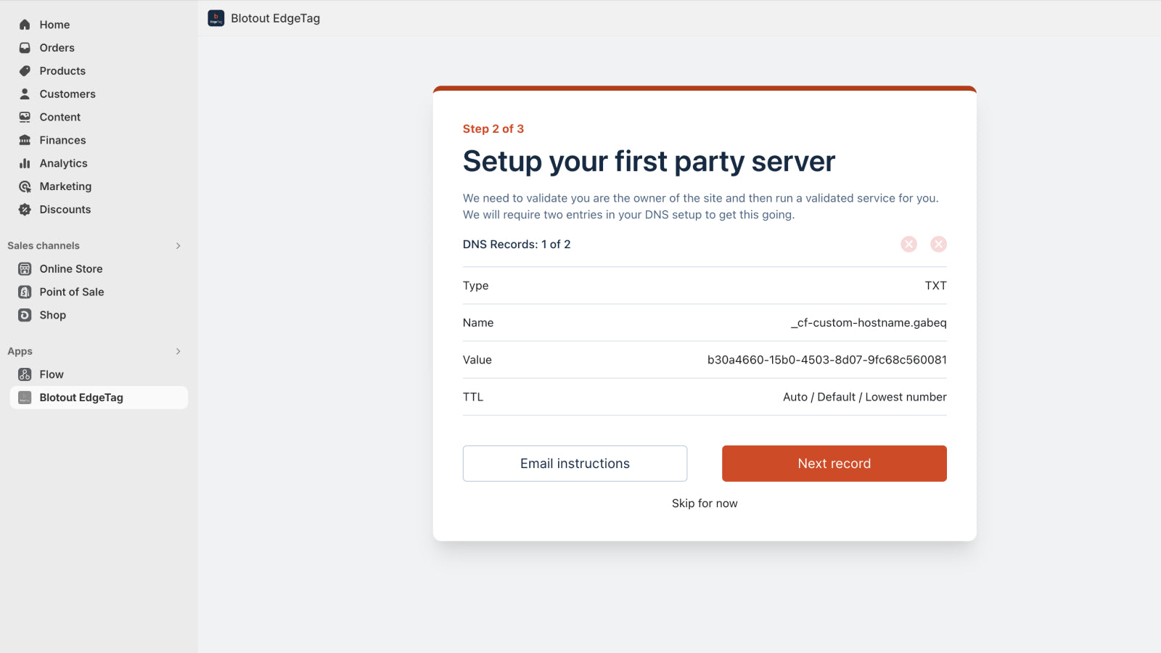The image size is (1161, 653).
Task: Click the first DNS record status indicator
Action: point(908,245)
